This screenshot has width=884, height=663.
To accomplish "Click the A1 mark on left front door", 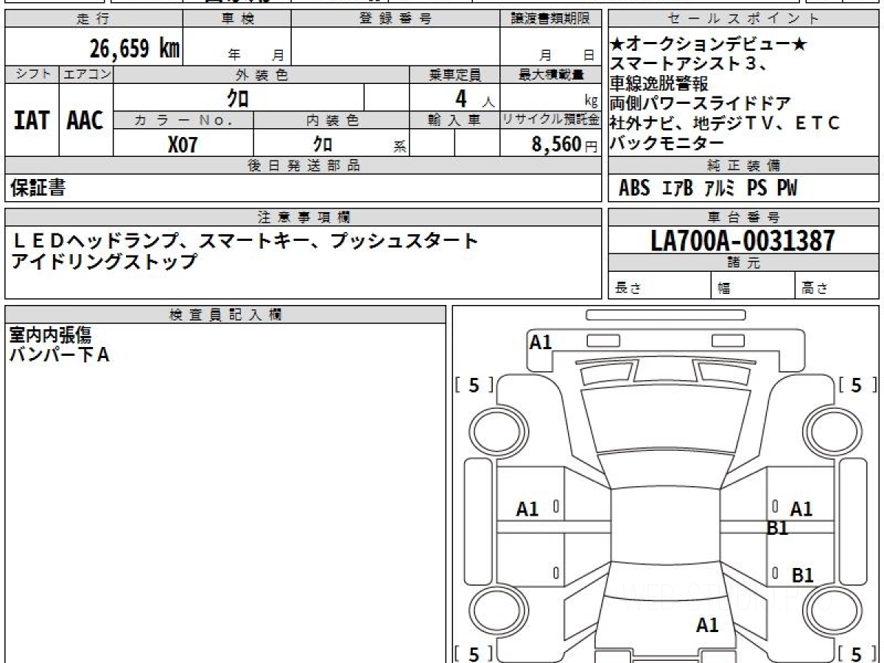I will pos(527,508).
